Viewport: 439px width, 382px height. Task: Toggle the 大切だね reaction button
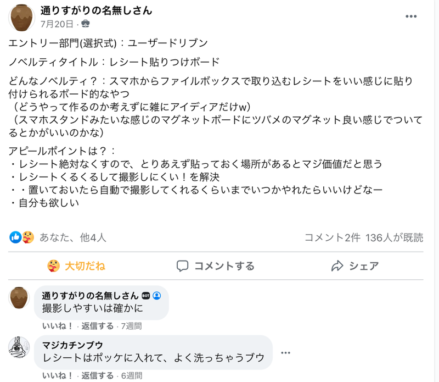click(x=76, y=266)
